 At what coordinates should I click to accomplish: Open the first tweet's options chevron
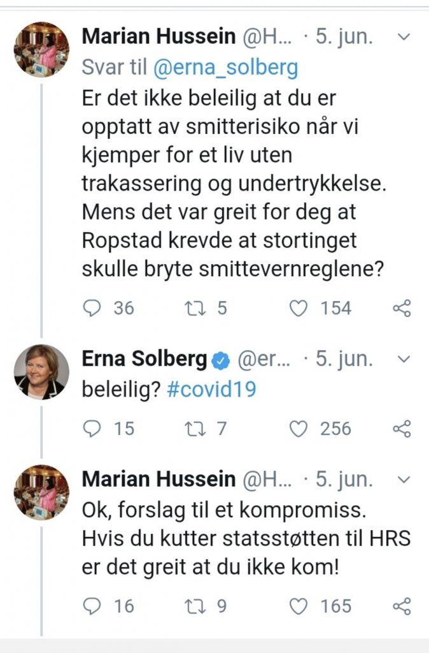pos(404,37)
